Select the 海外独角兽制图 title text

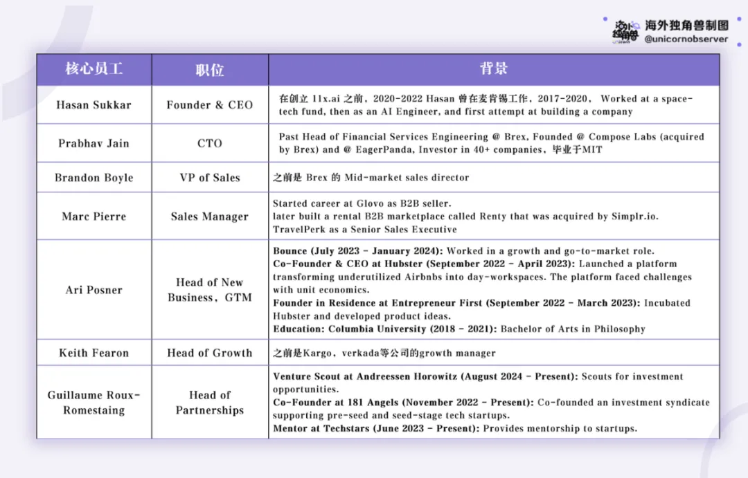687,26
